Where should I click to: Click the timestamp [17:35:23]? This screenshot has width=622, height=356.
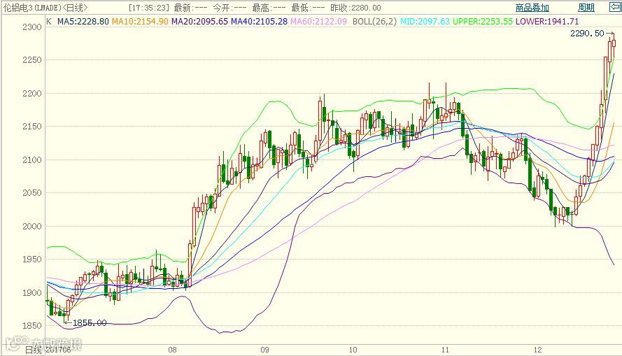(x=149, y=8)
